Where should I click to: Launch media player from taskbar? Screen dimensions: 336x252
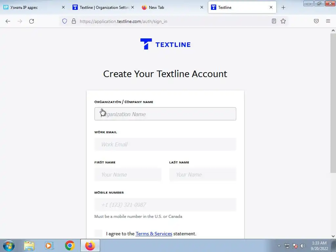pos(49,245)
